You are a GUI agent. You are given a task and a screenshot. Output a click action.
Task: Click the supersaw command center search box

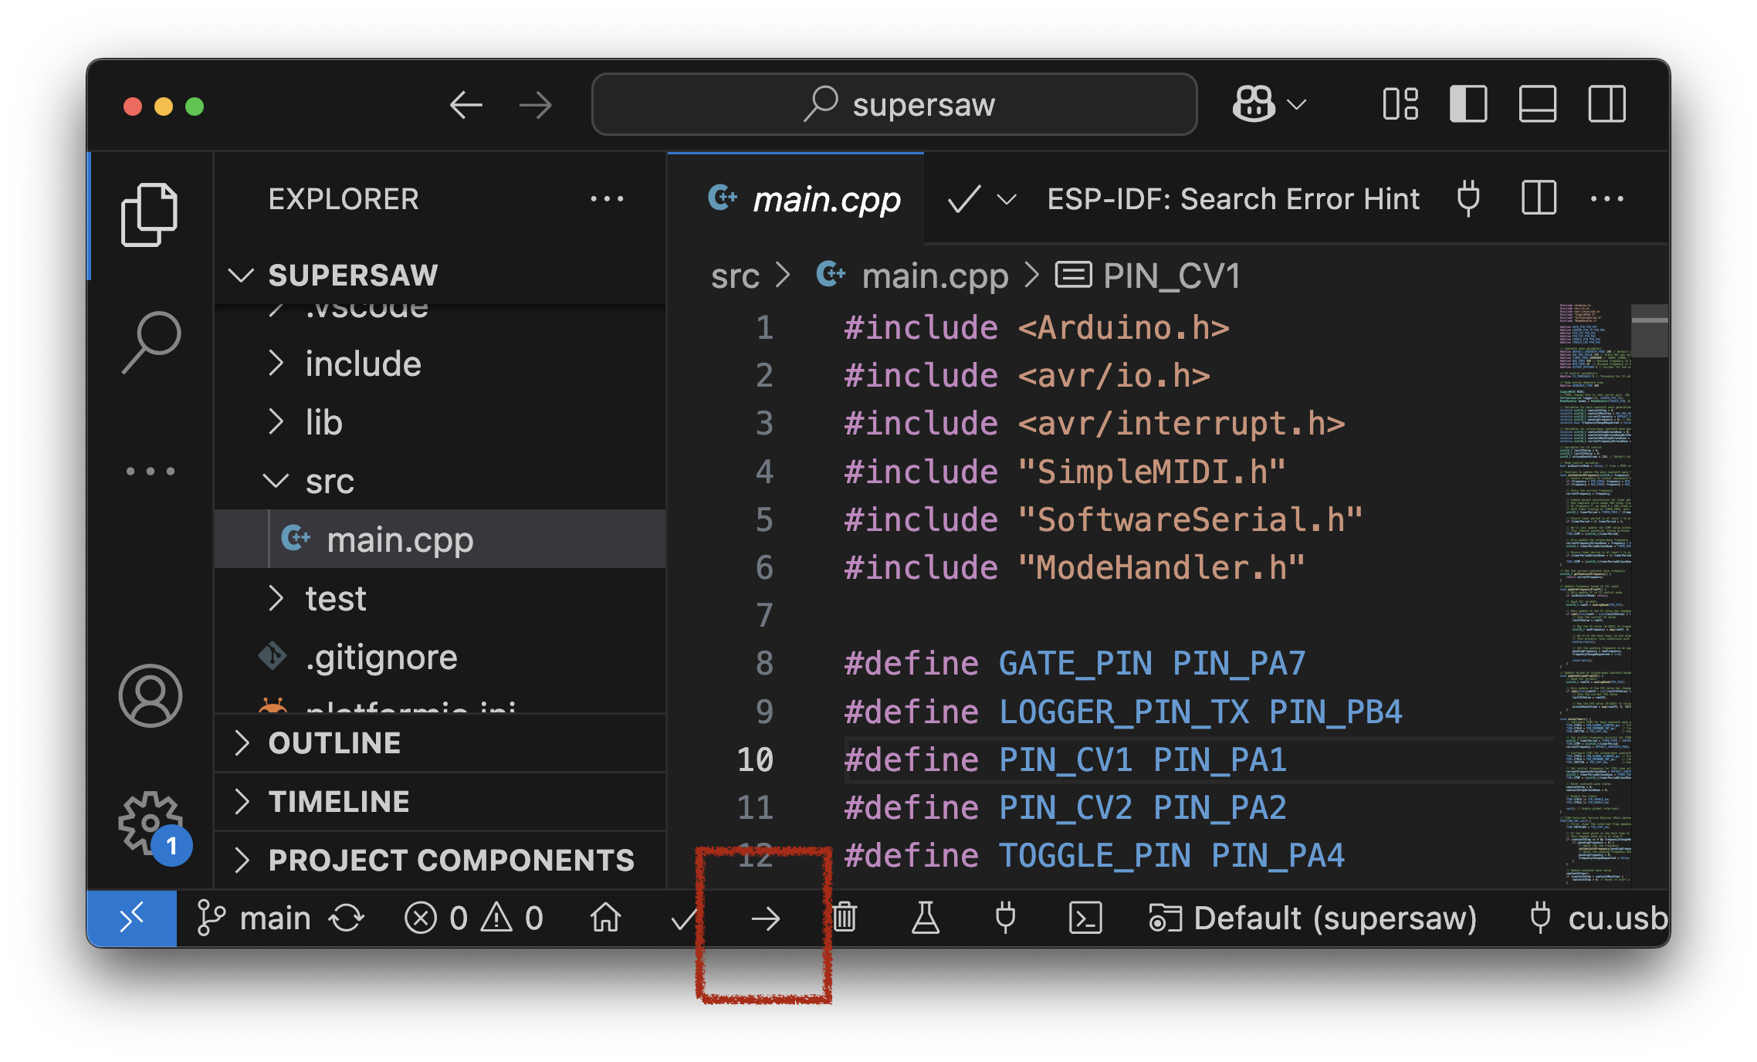click(893, 103)
